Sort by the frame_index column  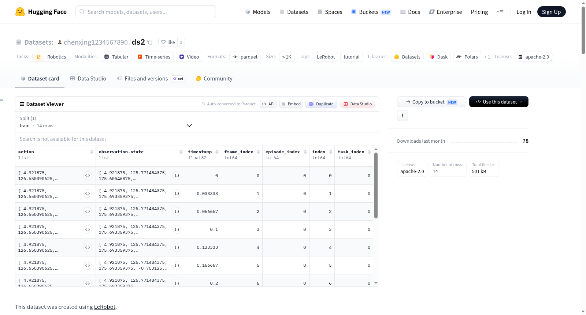point(258,152)
